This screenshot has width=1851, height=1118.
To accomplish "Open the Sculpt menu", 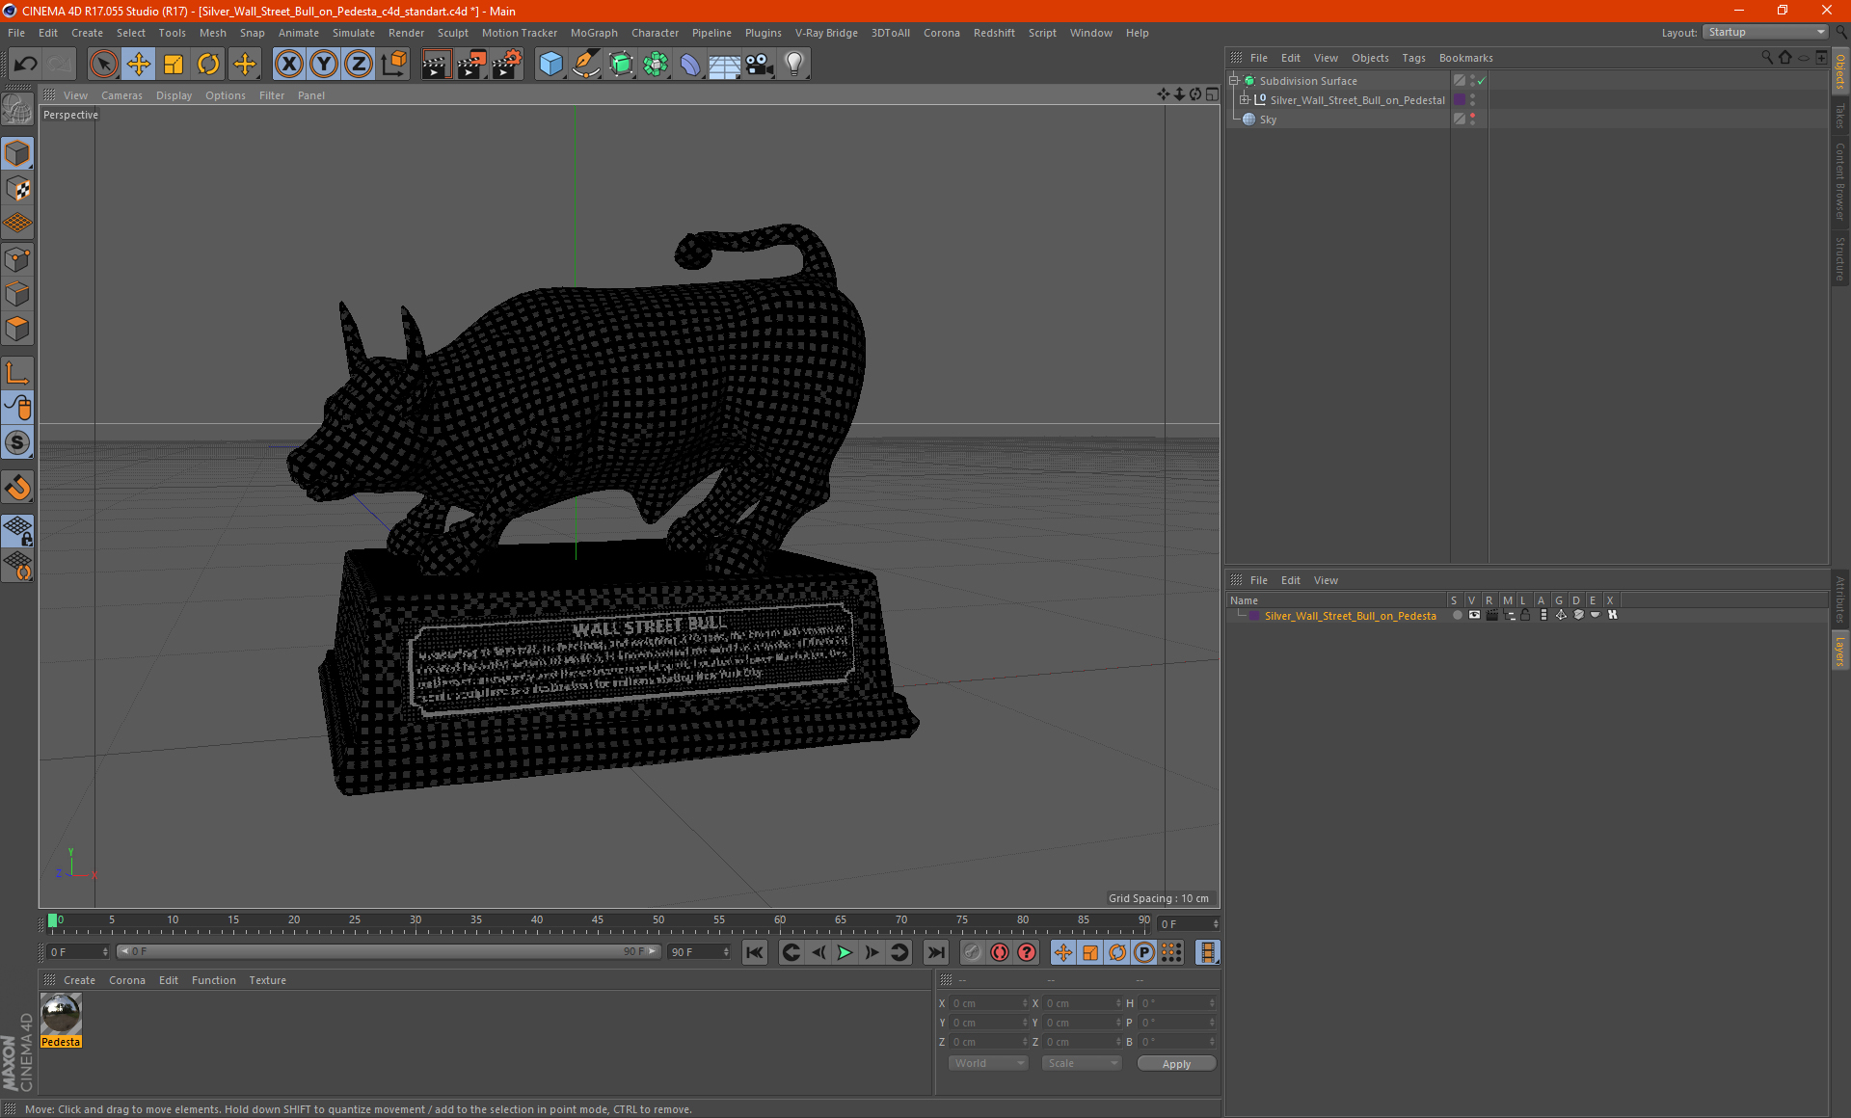I will point(452,33).
